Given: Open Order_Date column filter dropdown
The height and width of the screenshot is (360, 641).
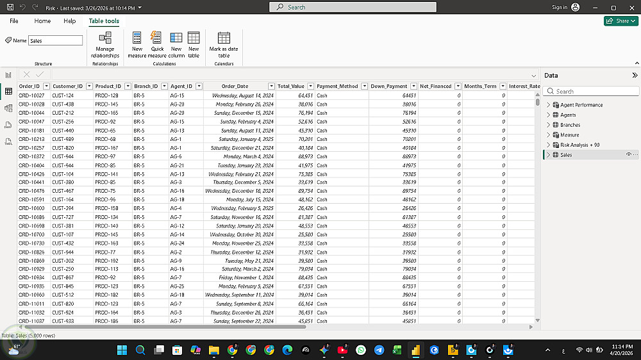Looking at the screenshot, I should [x=271, y=86].
